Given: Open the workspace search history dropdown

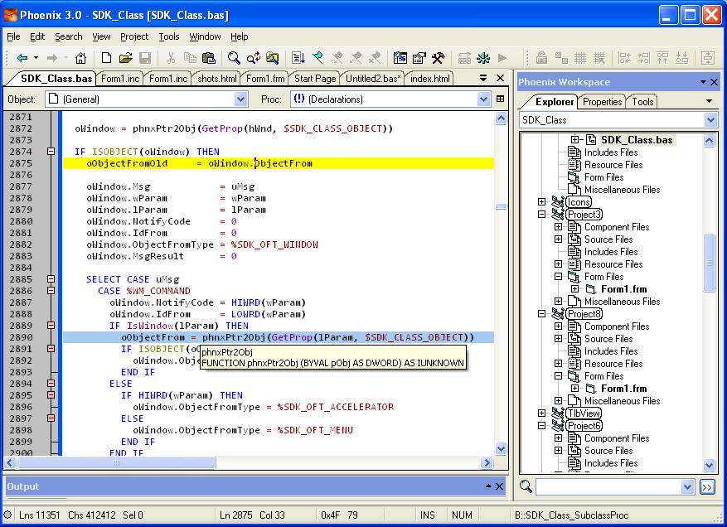Looking at the screenshot, I should click(x=687, y=486).
